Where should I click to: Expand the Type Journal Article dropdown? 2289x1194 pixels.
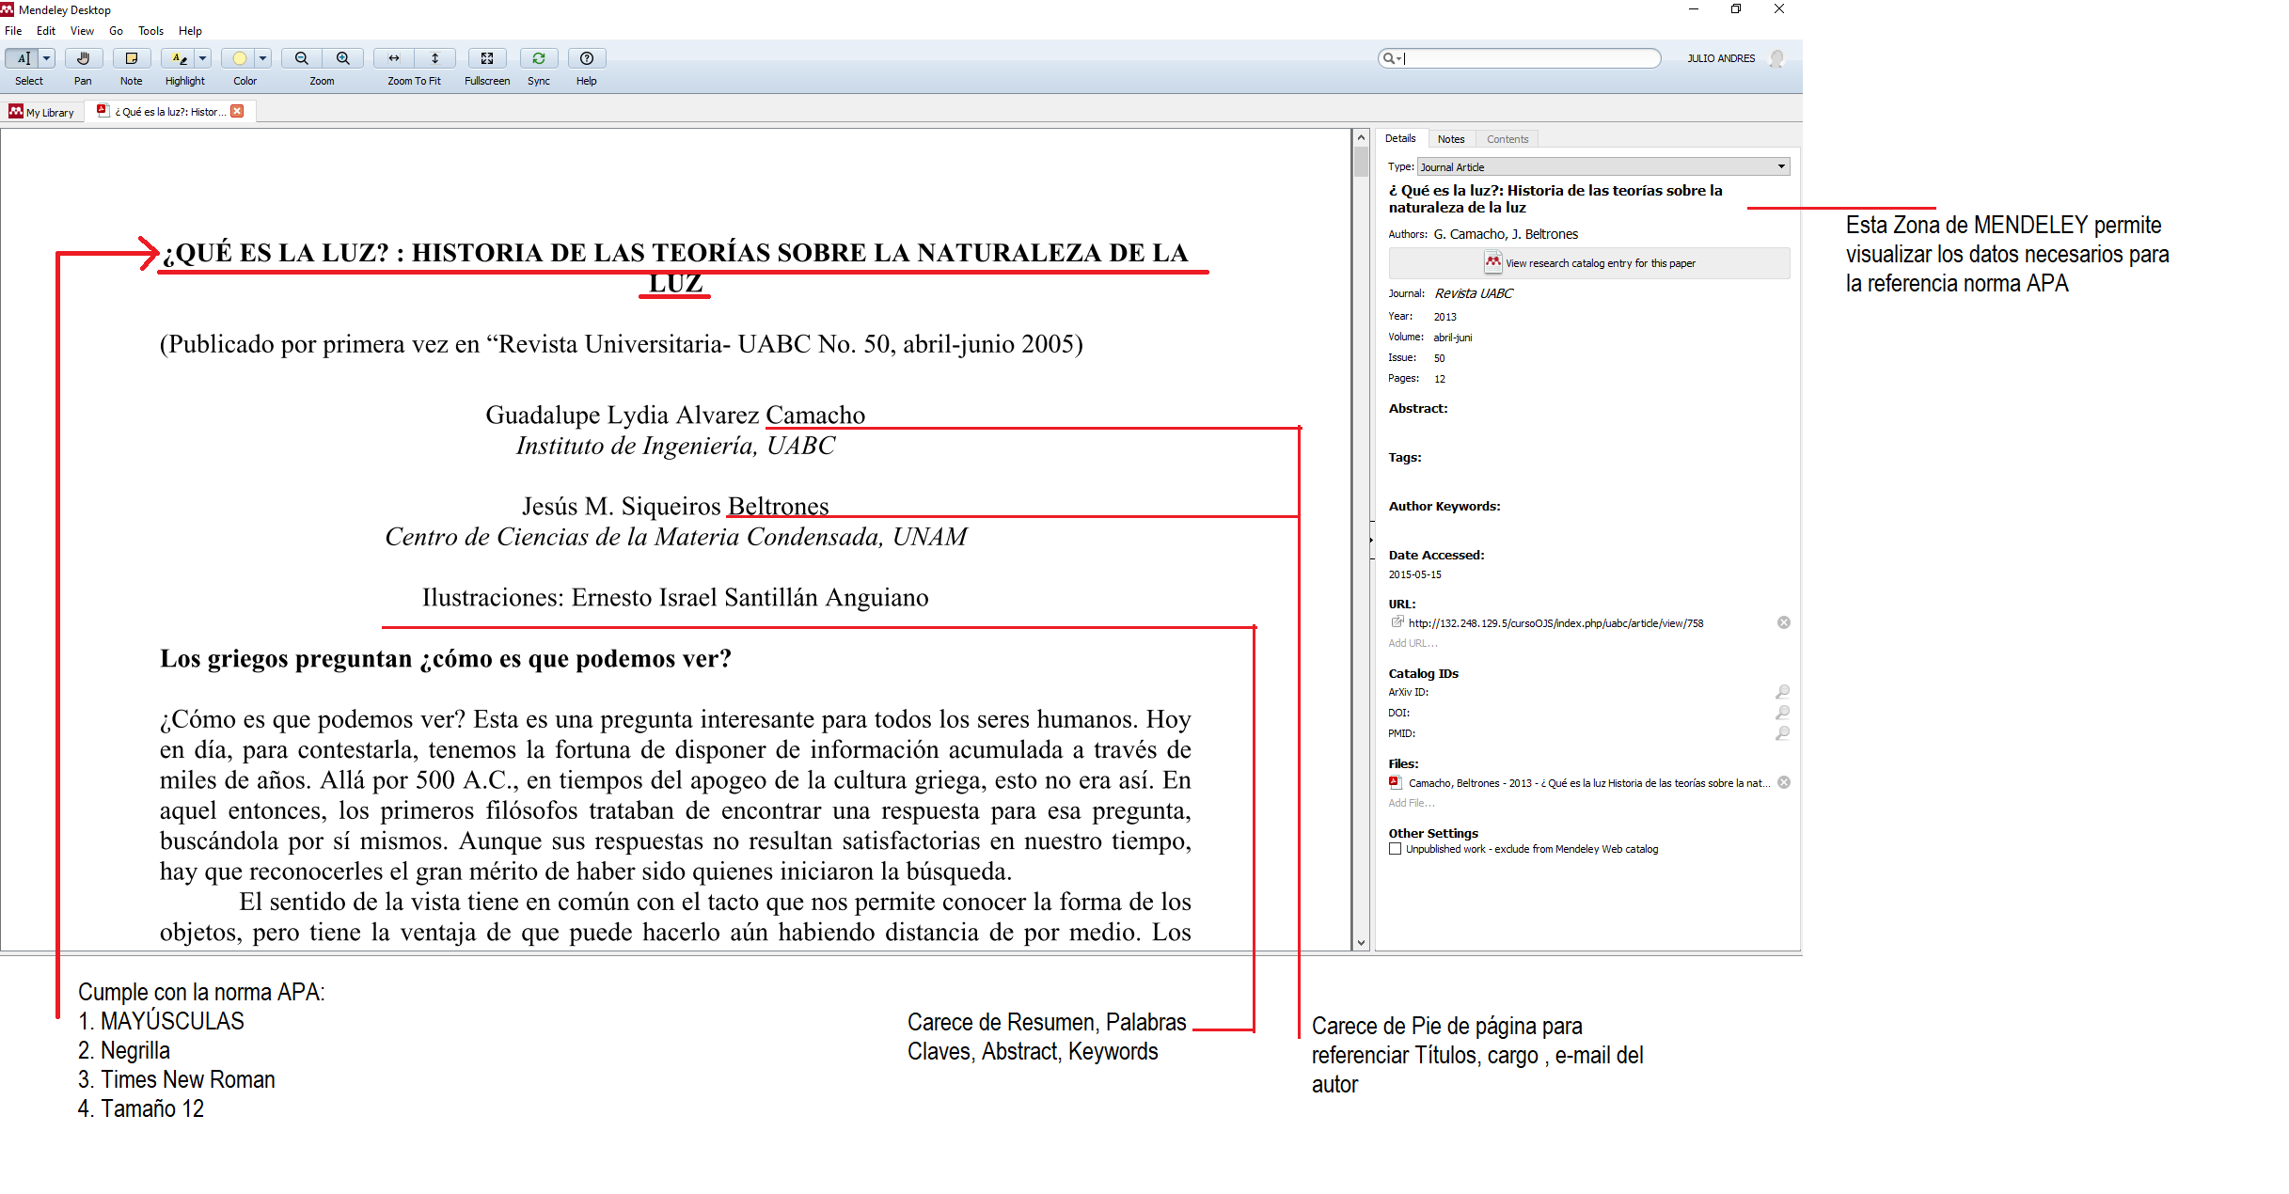1781,166
